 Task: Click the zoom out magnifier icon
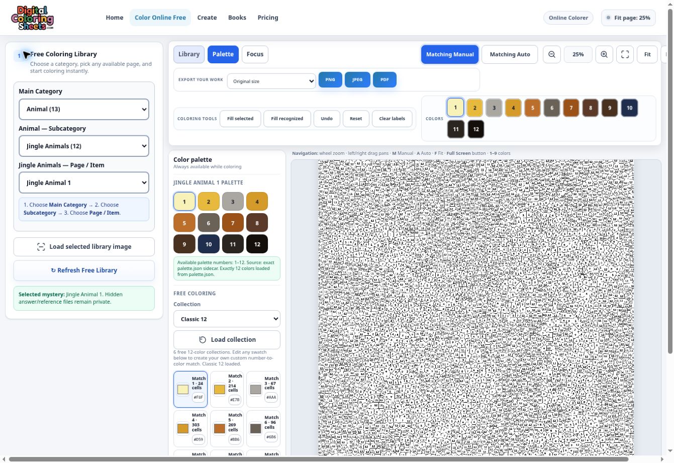(x=552, y=54)
